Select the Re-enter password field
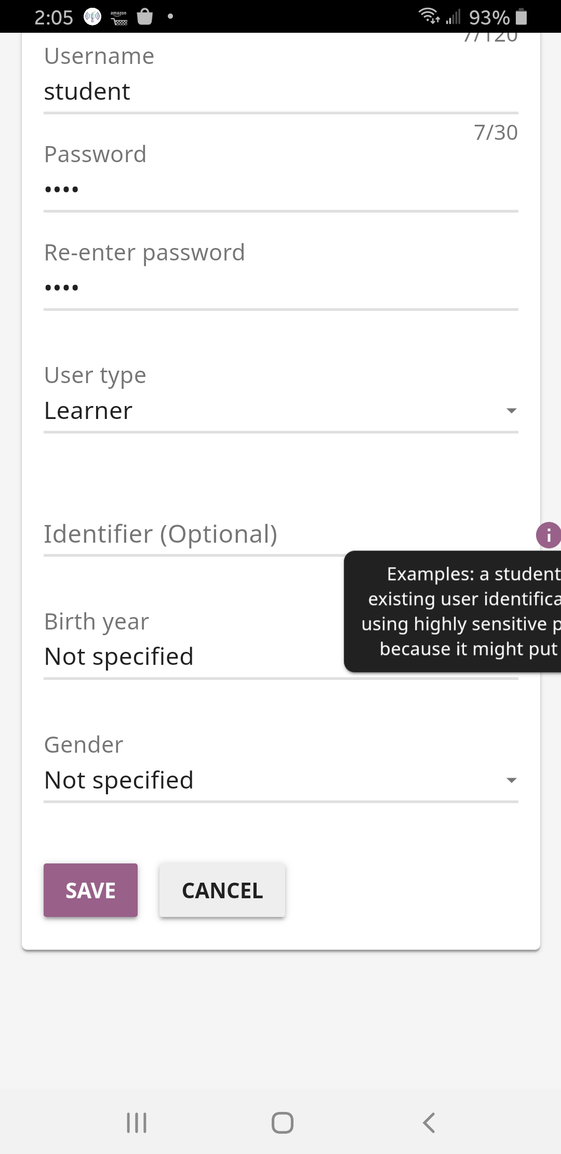Viewport: 561px width, 1154px height. tap(208, 287)
